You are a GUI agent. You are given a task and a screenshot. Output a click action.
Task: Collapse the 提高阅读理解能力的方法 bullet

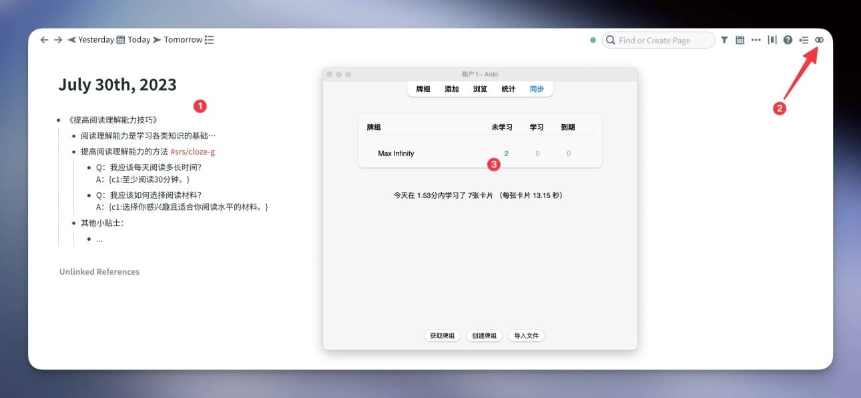click(74, 152)
